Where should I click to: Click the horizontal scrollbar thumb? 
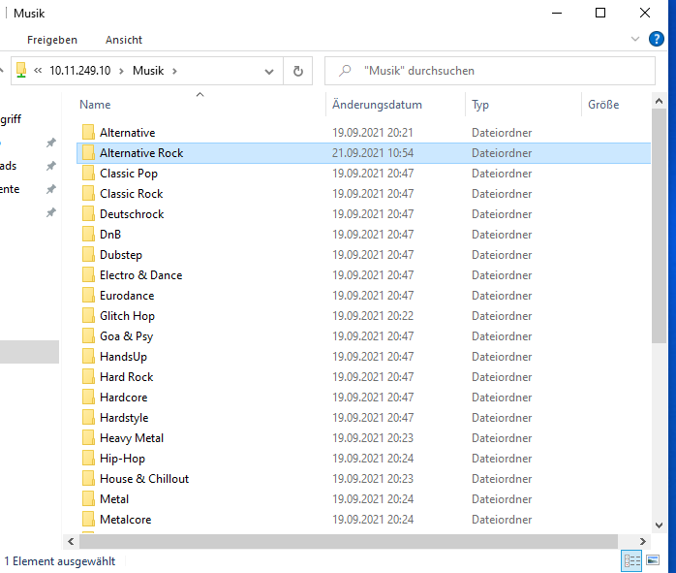[349, 541]
